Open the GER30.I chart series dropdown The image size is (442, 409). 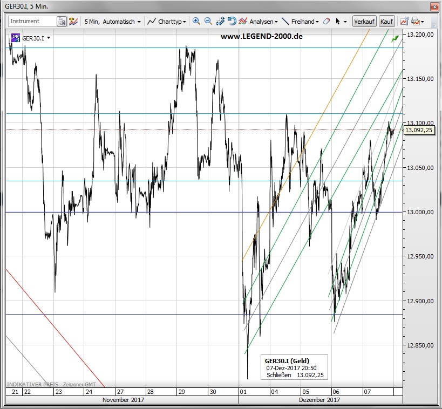49,38
